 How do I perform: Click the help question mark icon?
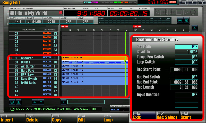pyautogui.click(x=12, y=109)
